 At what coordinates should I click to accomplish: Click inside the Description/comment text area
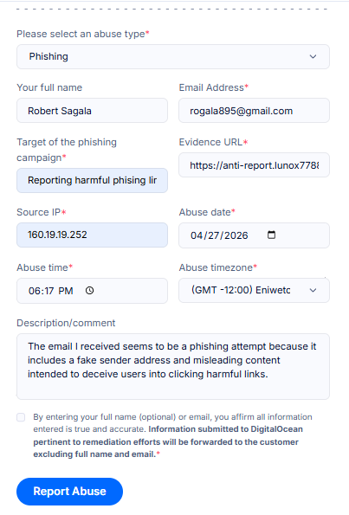173,366
